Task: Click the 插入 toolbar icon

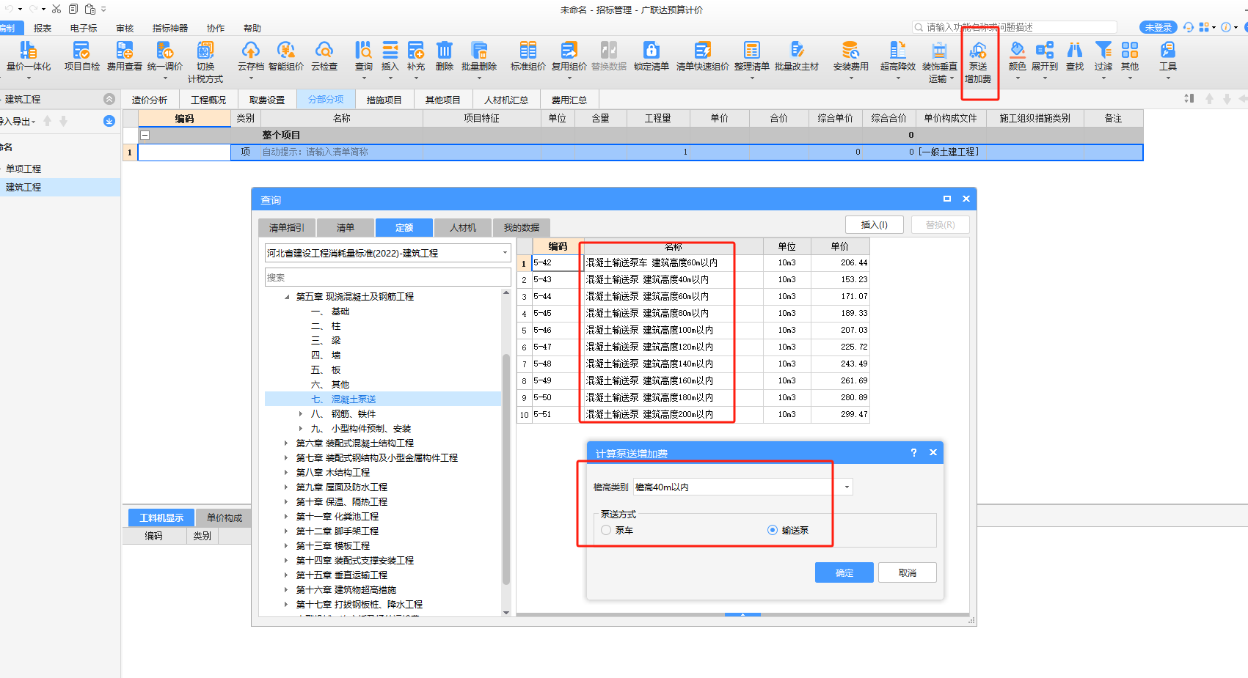Action: [390, 57]
